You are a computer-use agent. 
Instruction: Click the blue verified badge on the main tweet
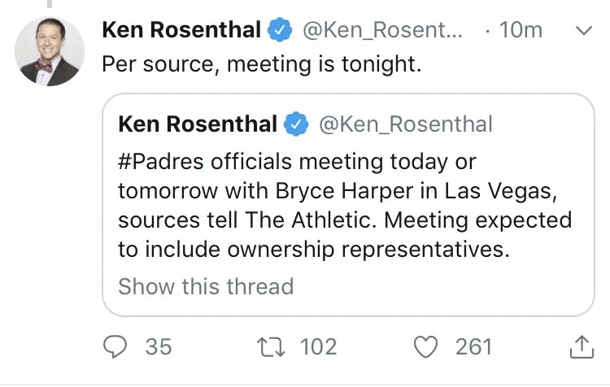pos(281,31)
